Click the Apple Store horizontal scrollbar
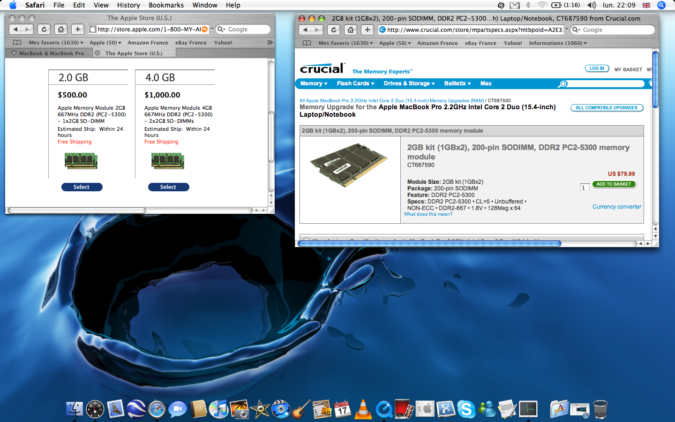Screen dimensions: 675x422 tap(77, 210)
